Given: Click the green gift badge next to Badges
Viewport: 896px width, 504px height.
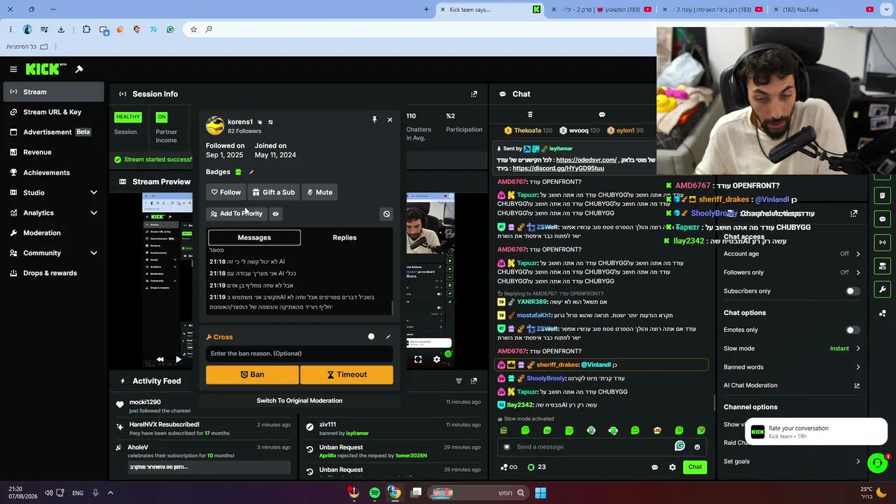Looking at the screenshot, I should coord(238,172).
